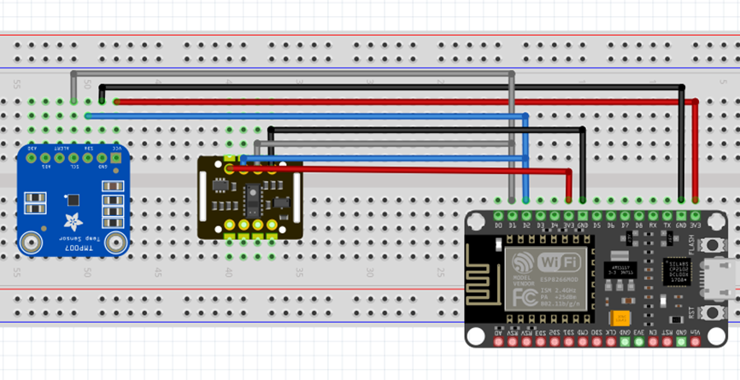Click the FLASH push button on the NodeMCU

coord(711,244)
